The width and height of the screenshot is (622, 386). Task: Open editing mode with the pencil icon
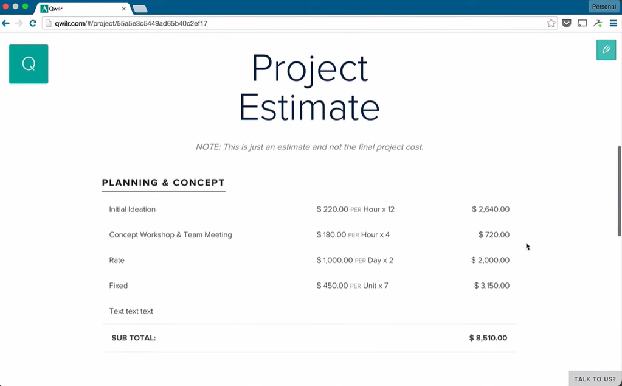point(606,49)
